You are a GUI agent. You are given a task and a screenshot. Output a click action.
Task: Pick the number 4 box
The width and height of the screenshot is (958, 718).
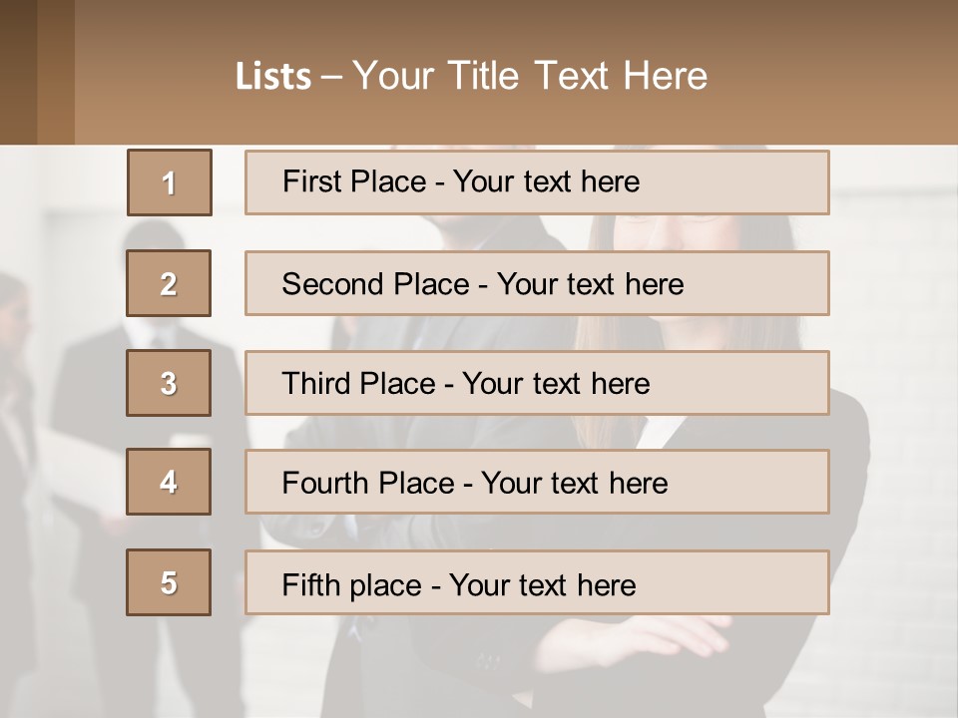(x=169, y=482)
